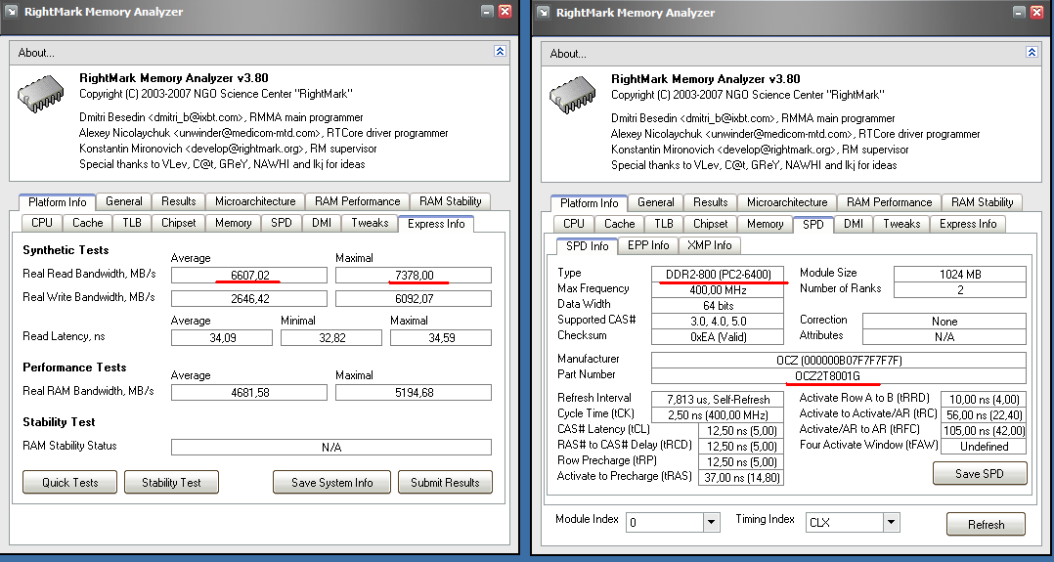Click the memory chip icon in right window's About panel

pos(573,95)
